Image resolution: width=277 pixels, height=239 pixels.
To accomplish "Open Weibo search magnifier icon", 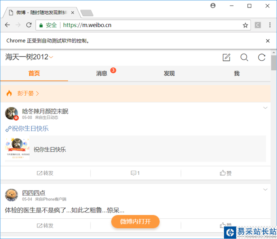I will click(x=244, y=57).
